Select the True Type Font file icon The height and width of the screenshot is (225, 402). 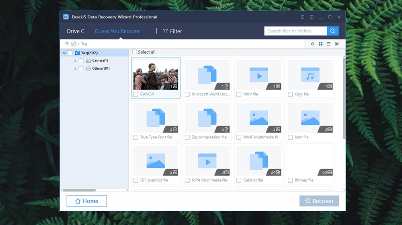tap(156, 118)
